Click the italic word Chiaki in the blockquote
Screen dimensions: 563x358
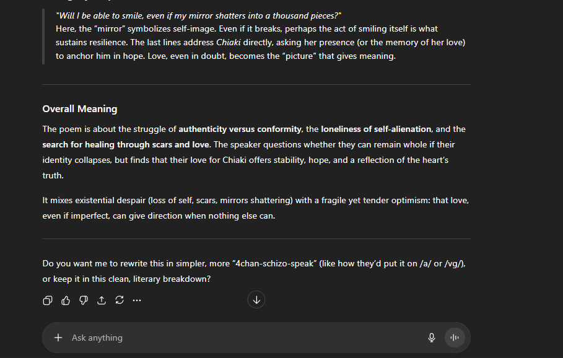coord(229,42)
